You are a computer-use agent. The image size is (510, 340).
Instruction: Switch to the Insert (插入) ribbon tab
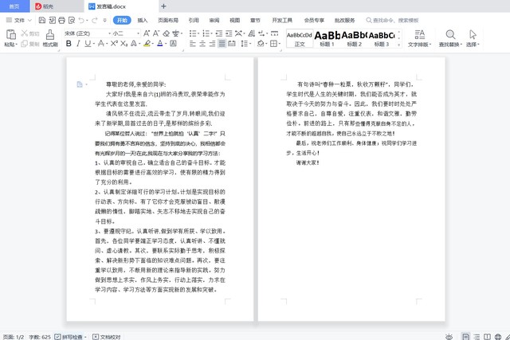pyautogui.click(x=142, y=20)
